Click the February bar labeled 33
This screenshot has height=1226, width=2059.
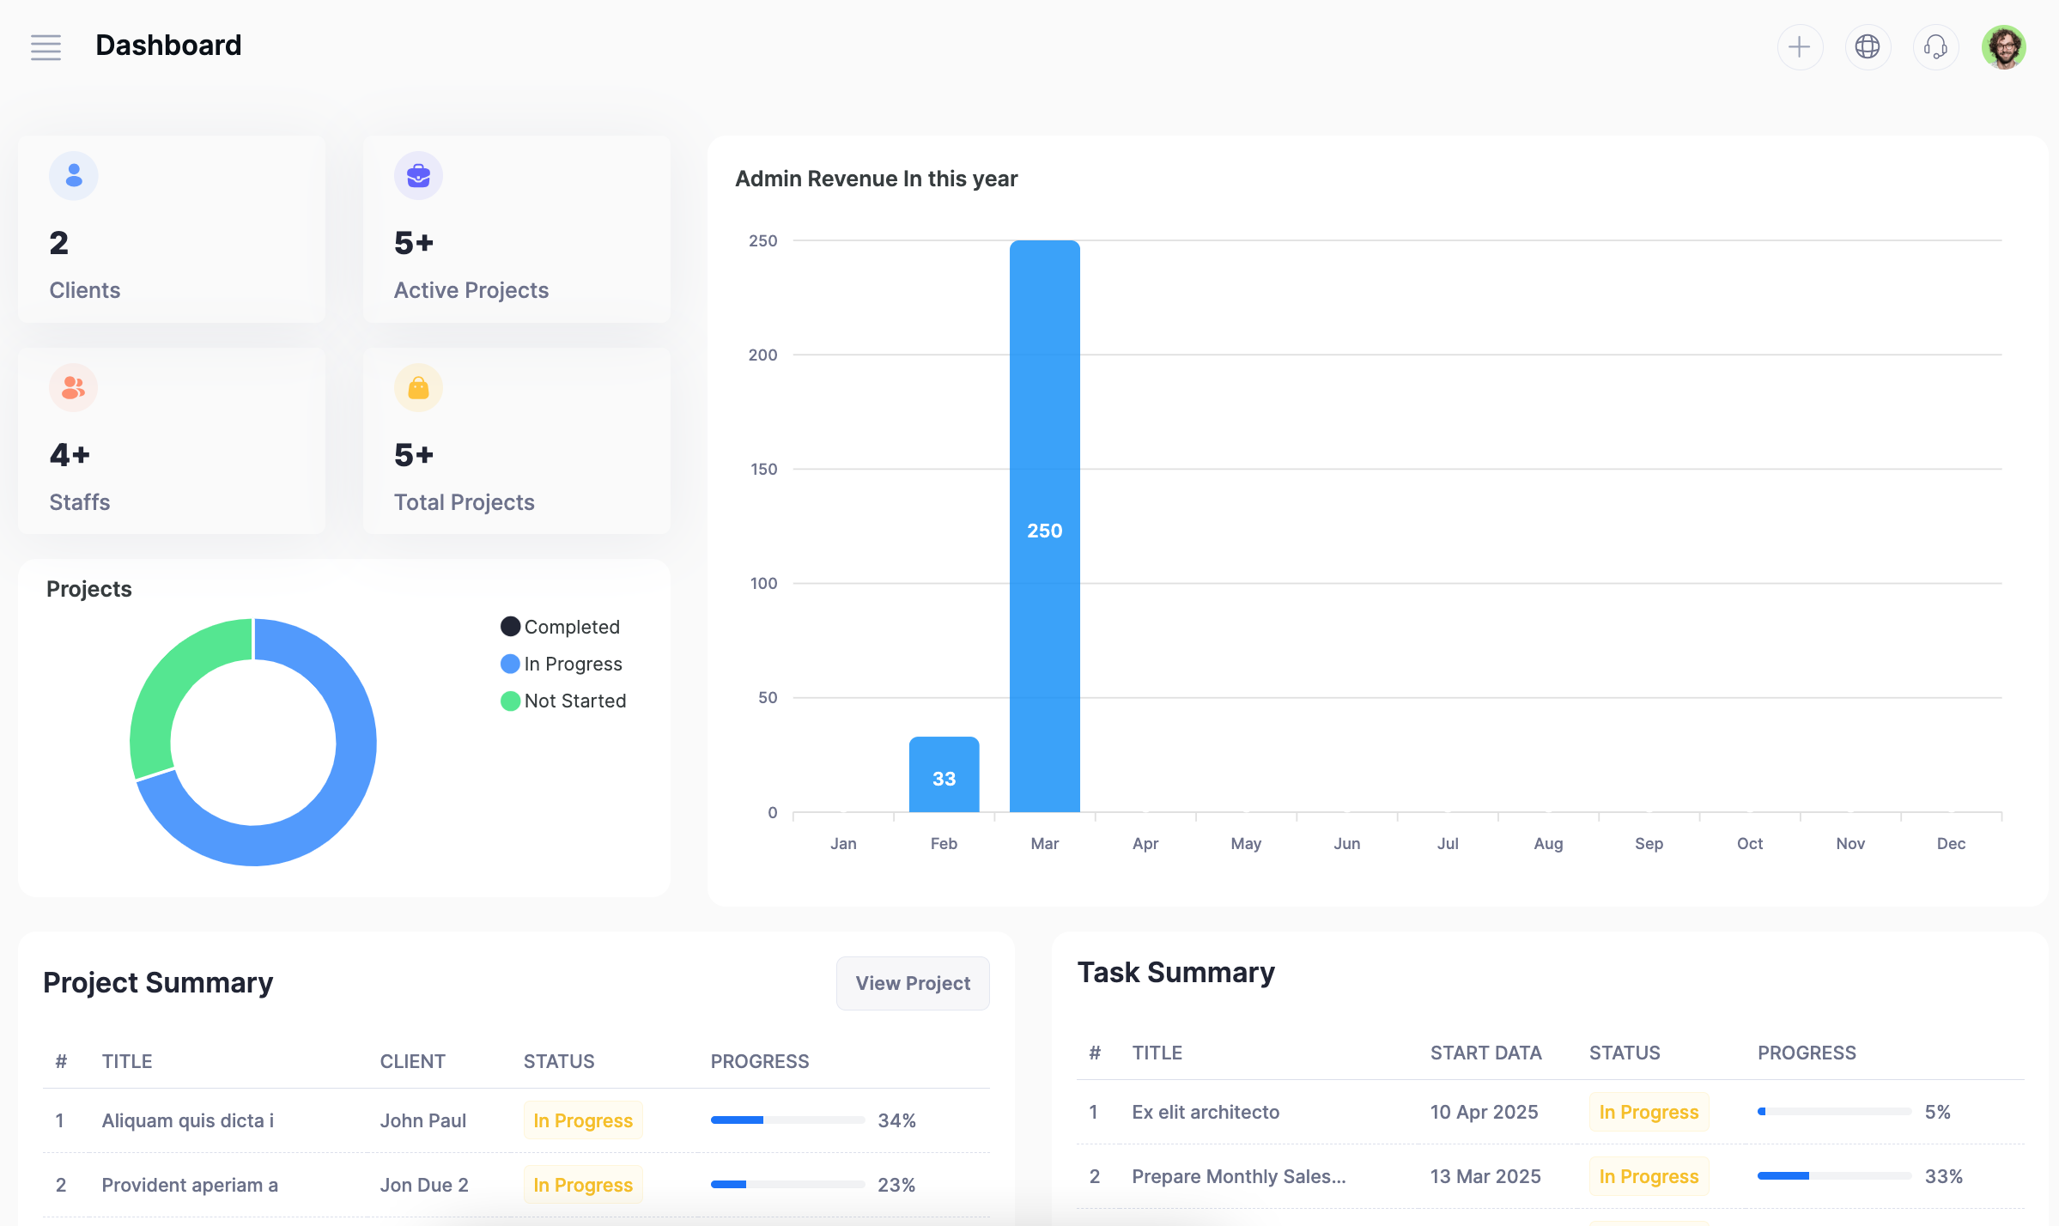pyautogui.click(x=944, y=774)
